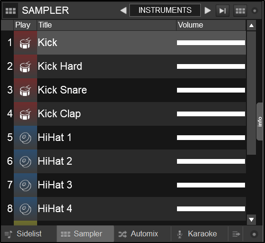The image size is (265, 243).
Task: Click the grid icon beside SAMPLER title
Action: click(x=10, y=11)
